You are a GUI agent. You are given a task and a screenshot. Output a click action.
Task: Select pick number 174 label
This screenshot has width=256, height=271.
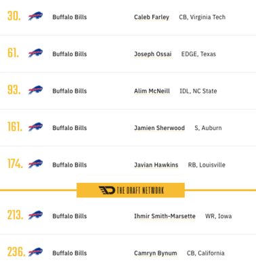click(x=15, y=164)
